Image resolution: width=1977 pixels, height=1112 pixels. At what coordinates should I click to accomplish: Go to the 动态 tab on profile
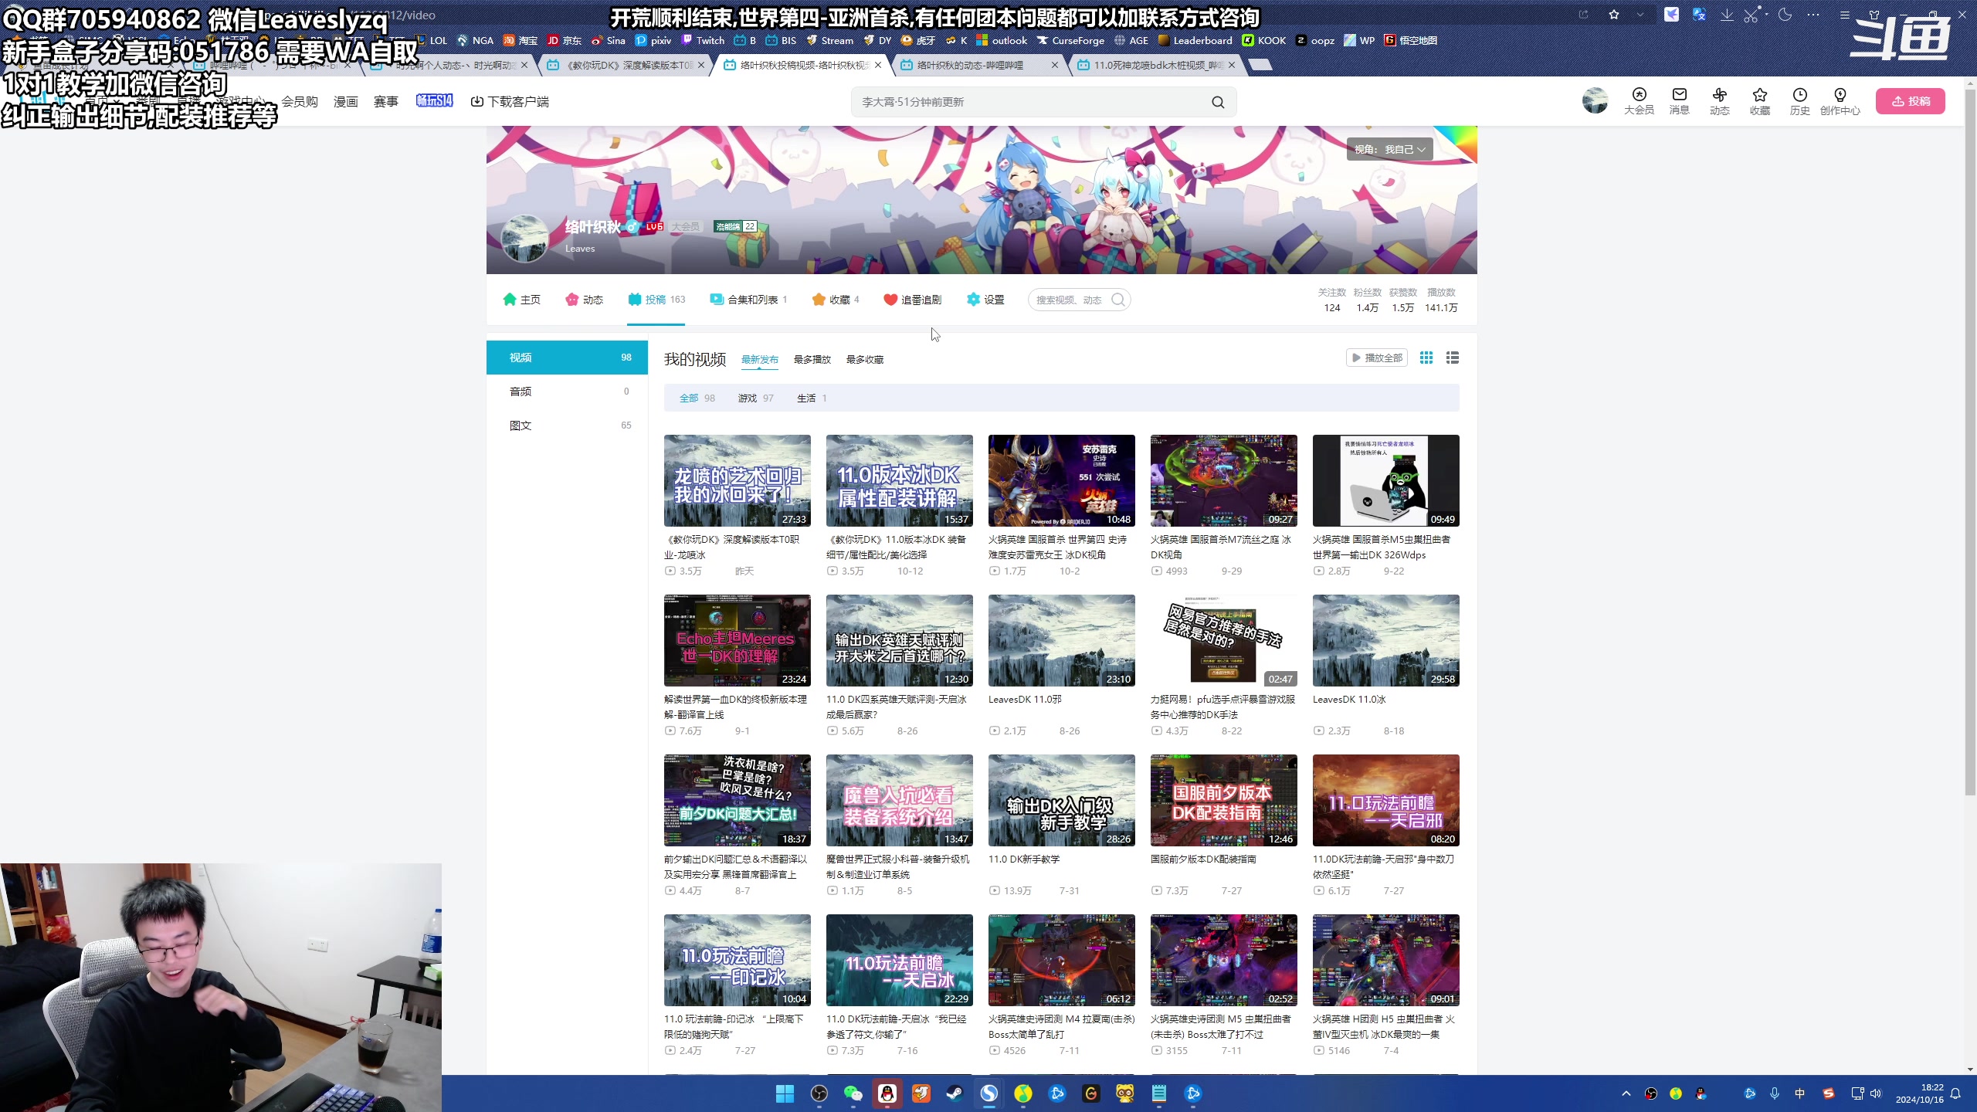(x=584, y=300)
